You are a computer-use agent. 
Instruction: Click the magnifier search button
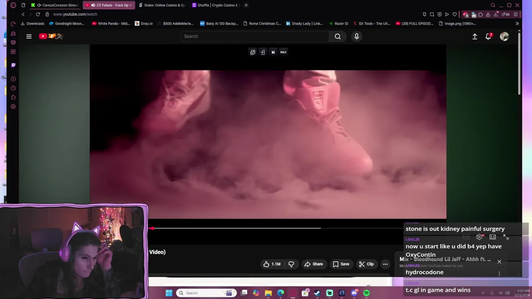coord(337,37)
